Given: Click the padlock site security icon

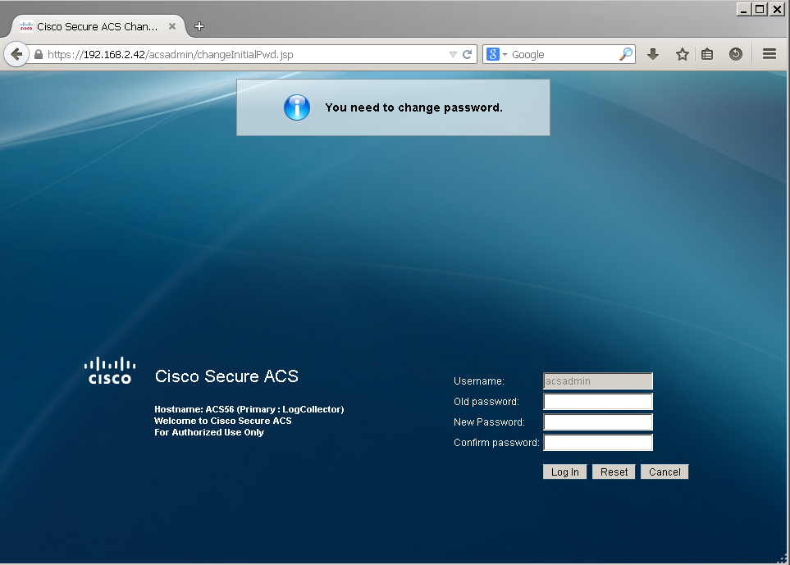Looking at the screenshot, I should pos(39,54).
